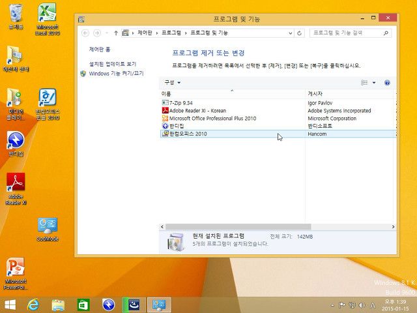Screen dimensions: 417x313
Task: Go up one level with the up arrow
Action: click(116, 33)
